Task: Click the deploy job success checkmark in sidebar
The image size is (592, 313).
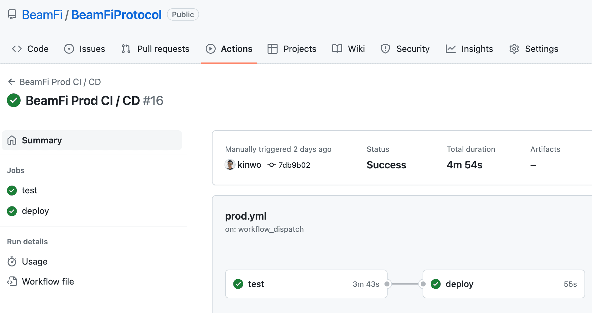Action: pyautogui.click(x=12, y=211)
